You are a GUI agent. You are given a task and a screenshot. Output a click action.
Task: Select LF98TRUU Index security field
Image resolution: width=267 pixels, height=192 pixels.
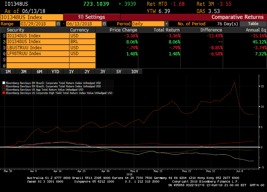tap(38, 54)
